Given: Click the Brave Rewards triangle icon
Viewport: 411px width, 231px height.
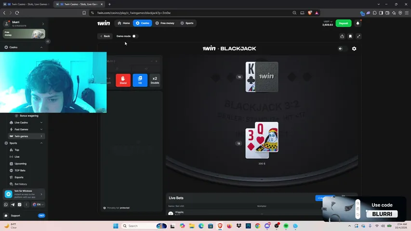Looking at the screenshot, I should click(x=317, y=13).
